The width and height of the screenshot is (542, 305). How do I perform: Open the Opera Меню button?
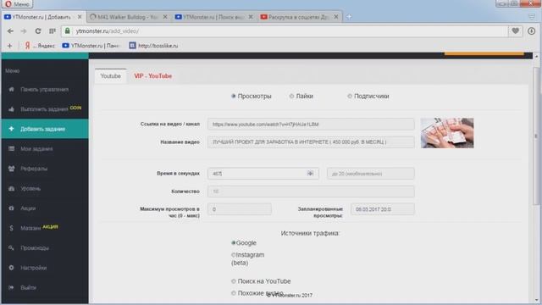pos(17,3)
